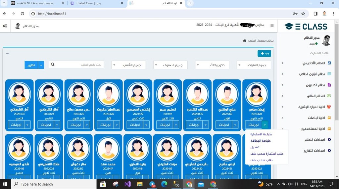Image resolution: width=339 pixels, height=189 pixels.
Task: Open actions arrow for أمل الشرماني card
Action: (x=27, y=125)
